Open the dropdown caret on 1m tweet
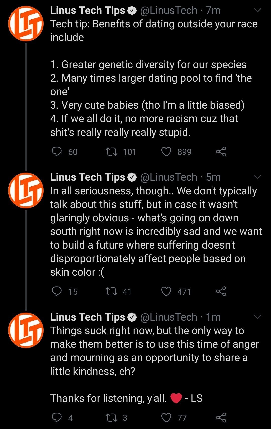 click(x=258, y=317)
